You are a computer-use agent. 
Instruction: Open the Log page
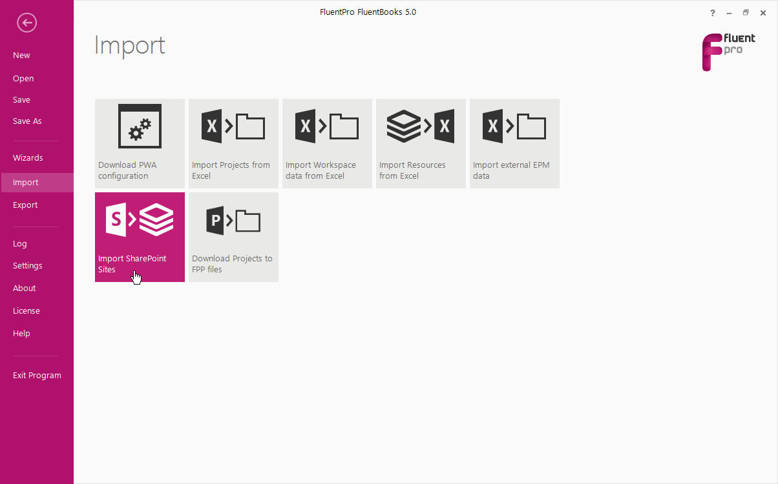click(20, 244)
